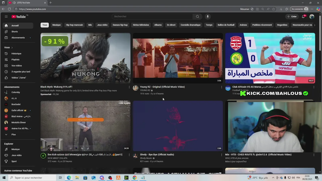
Task: Select the Hip-hop marocain chip
Action: click(74, 25)
